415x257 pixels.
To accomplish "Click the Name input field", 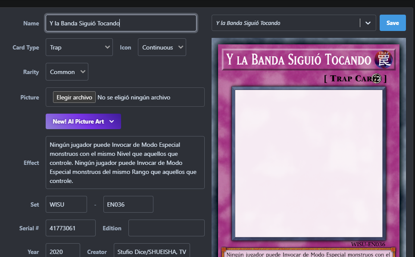I will (x=121, y=23).
